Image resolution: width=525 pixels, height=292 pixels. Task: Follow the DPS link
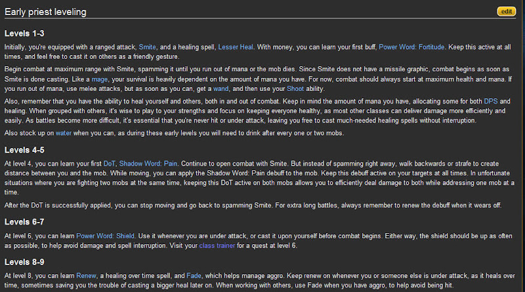(x=490, y=101)
